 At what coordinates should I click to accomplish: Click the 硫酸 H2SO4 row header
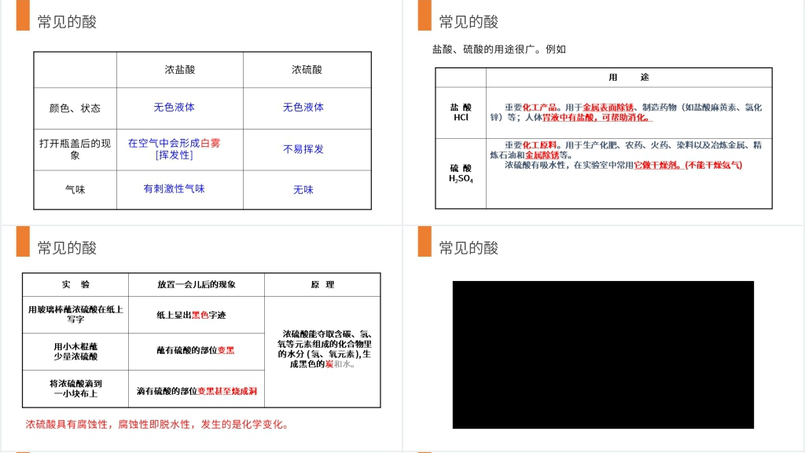click(461, 174)
